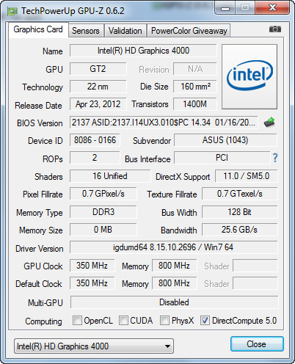Open the PowerColor Giveaway tab
The image size is (295, 364).
[x=189, y=31]
